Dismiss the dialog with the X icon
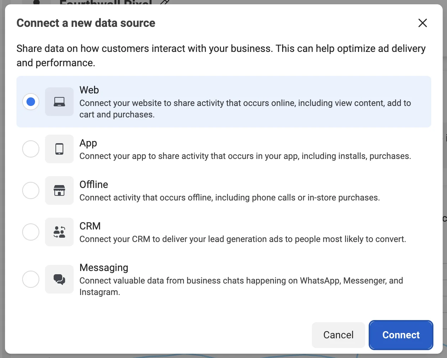Screen dimensions: 447x358 click(x=422, y=23)
